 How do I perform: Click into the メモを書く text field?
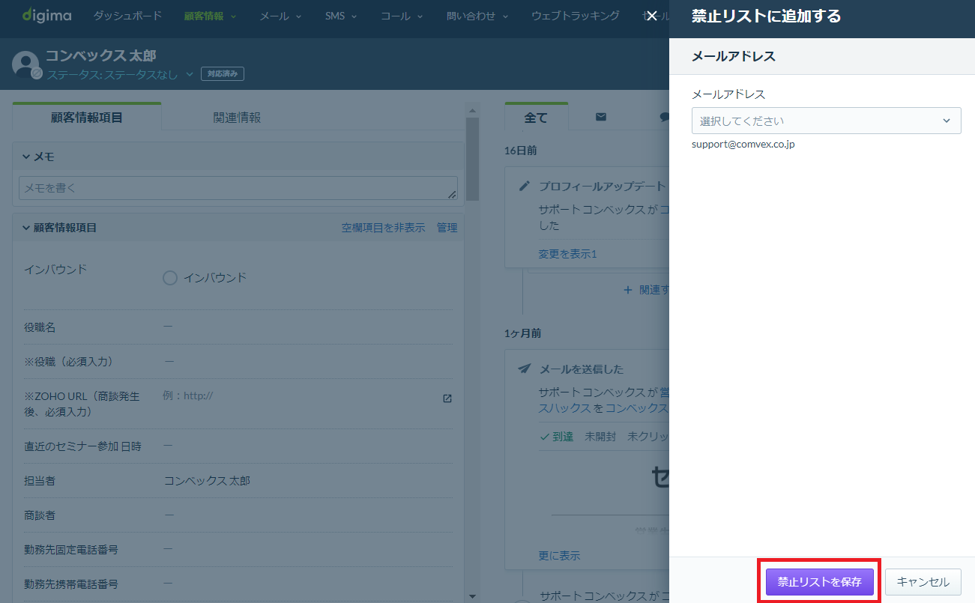[238, 188]
